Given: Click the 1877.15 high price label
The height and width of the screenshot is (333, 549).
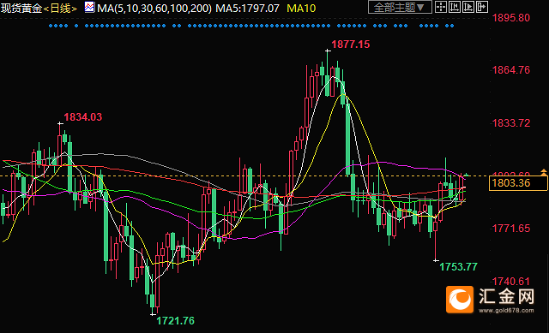Looking at the screenshot, I should click(x=351, y=45).
